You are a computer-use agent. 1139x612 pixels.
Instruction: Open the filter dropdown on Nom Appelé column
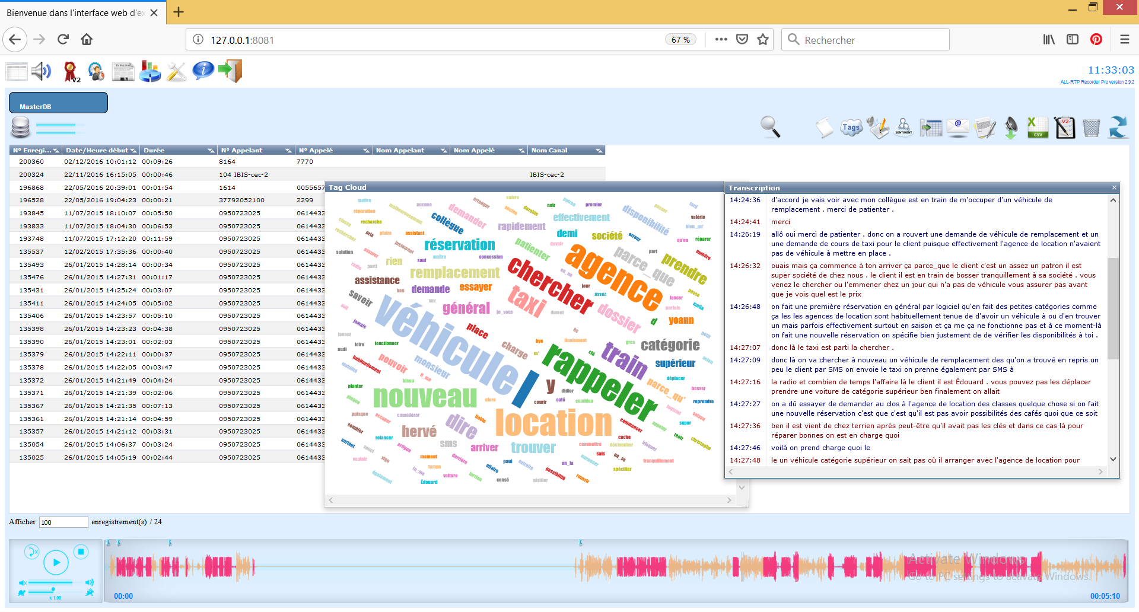(522, 151)
